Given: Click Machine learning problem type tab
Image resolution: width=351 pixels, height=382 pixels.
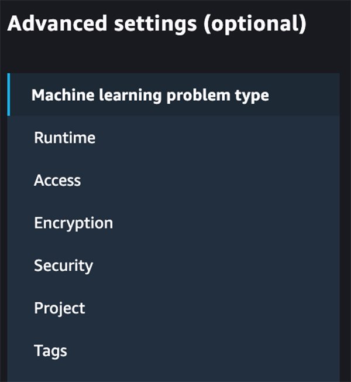Looking at the screenshot, I should (150, 95).
